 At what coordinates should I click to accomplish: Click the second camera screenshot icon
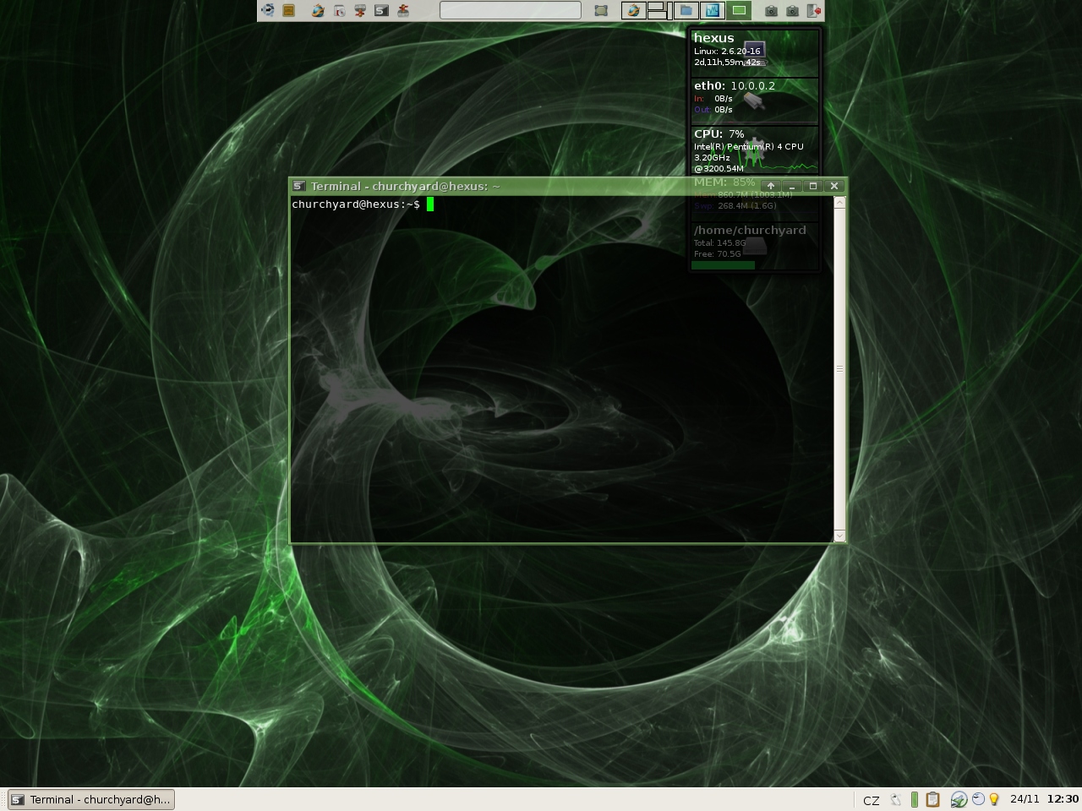click(x=792, y=11)
